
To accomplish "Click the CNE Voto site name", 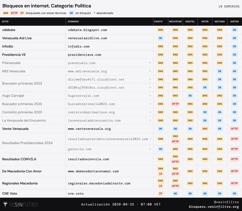I will coord(10,194).
